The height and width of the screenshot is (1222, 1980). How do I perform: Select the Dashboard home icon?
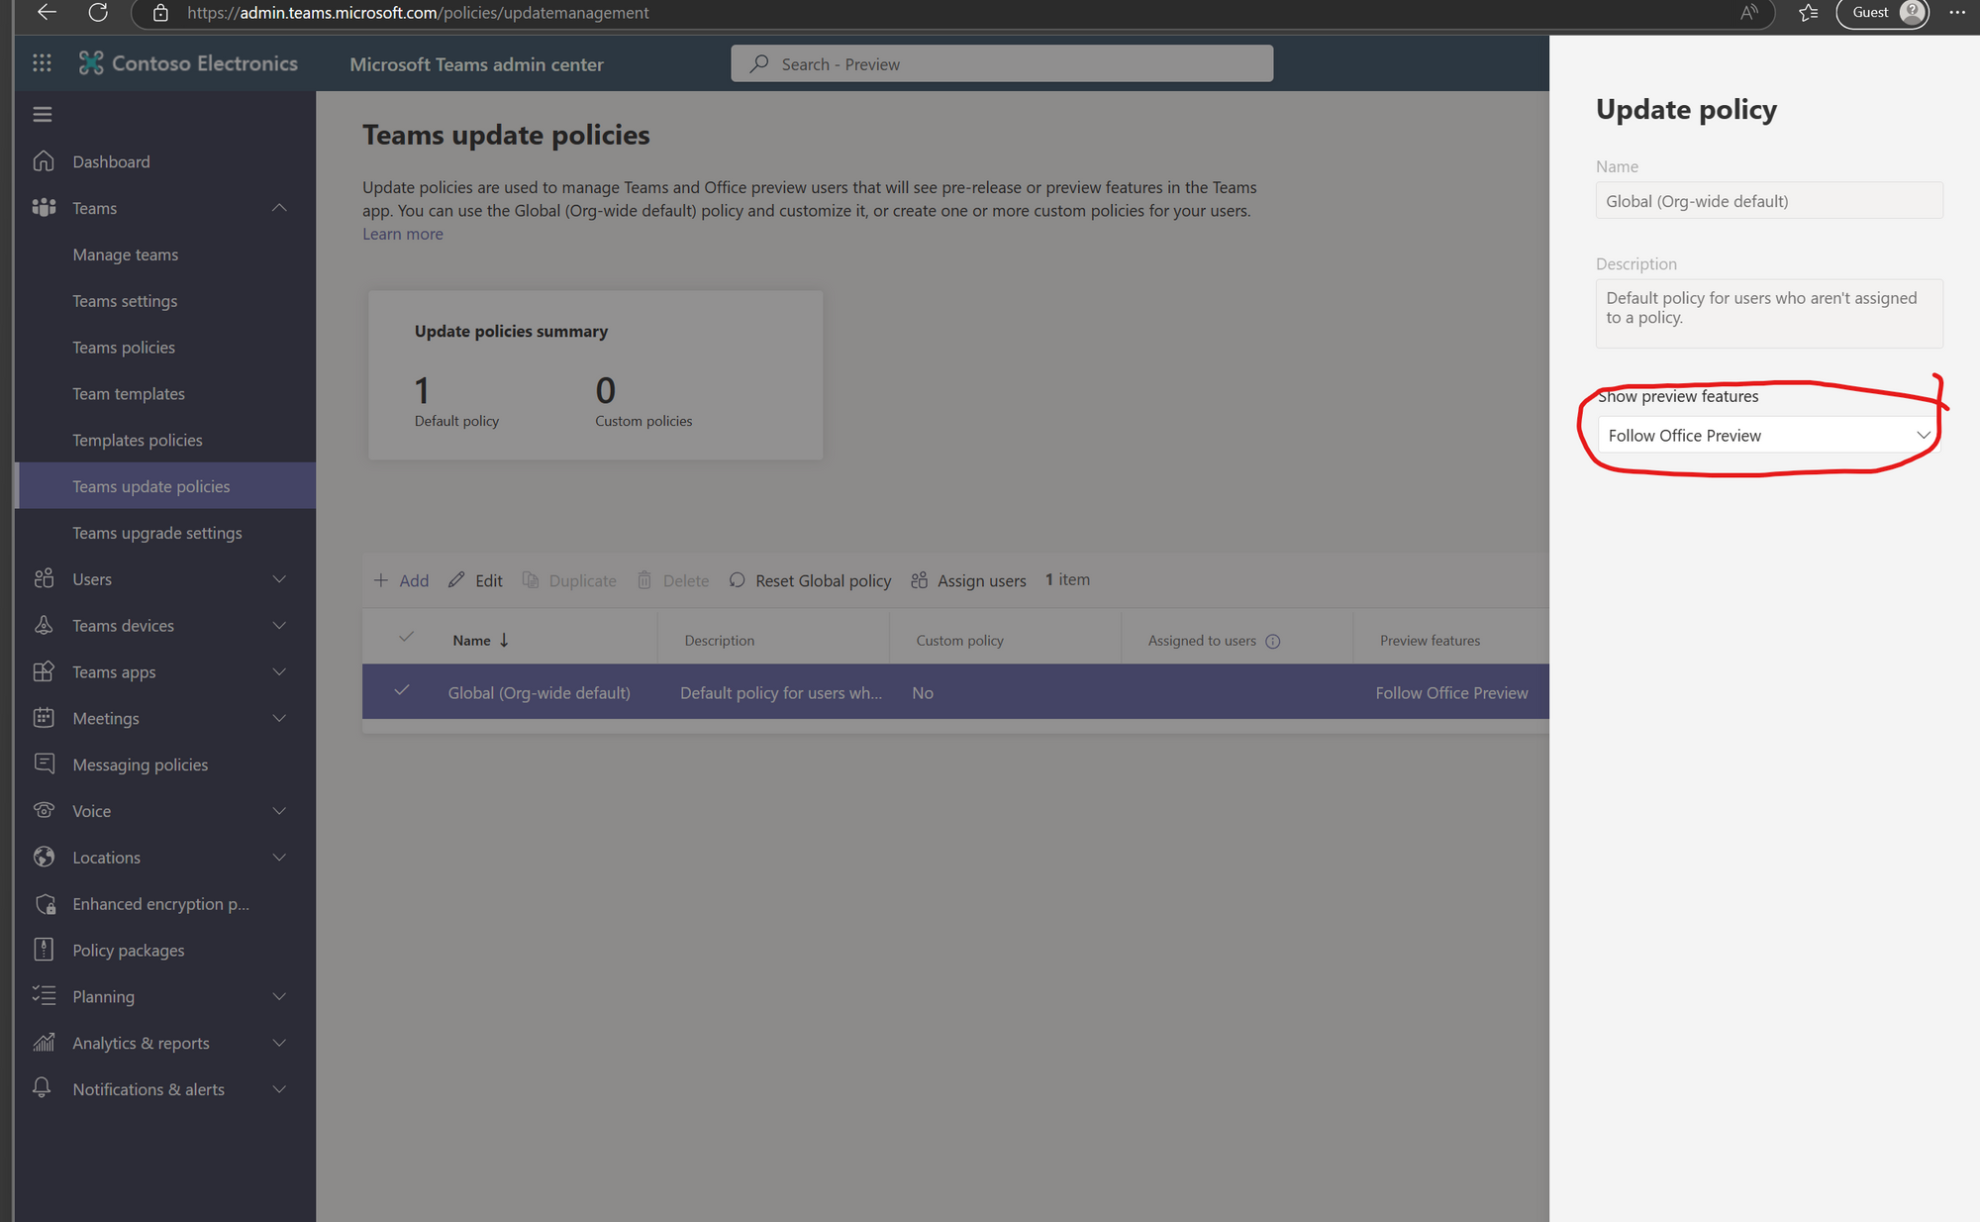[x=44, y=160]
